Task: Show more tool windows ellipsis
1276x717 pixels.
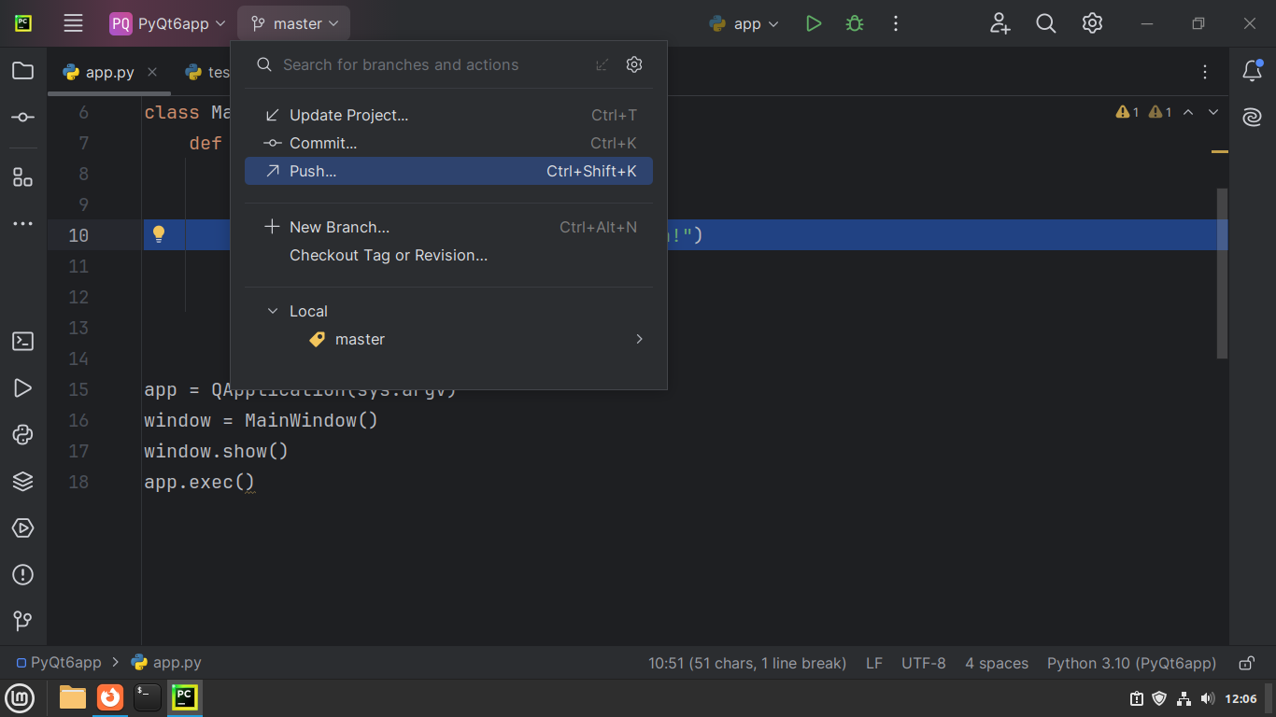Action: (23, 224)
